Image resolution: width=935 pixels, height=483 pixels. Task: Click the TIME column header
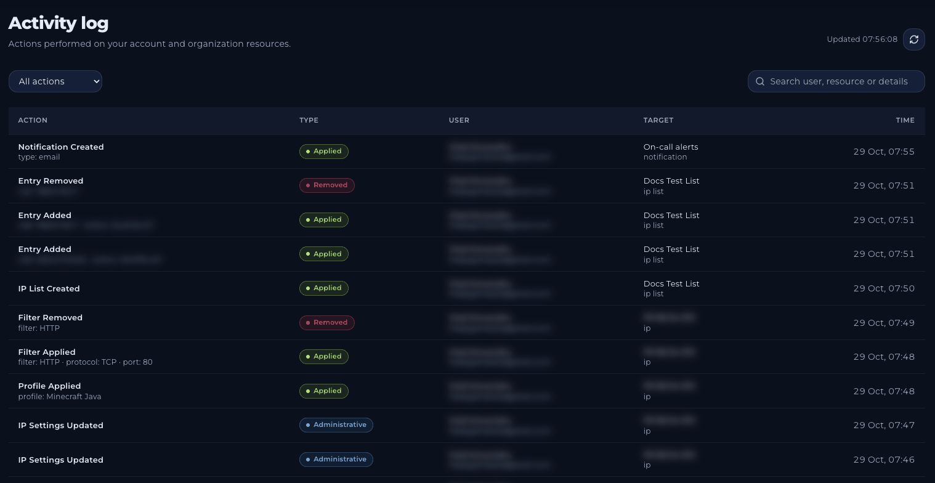(x=905, y=120)
